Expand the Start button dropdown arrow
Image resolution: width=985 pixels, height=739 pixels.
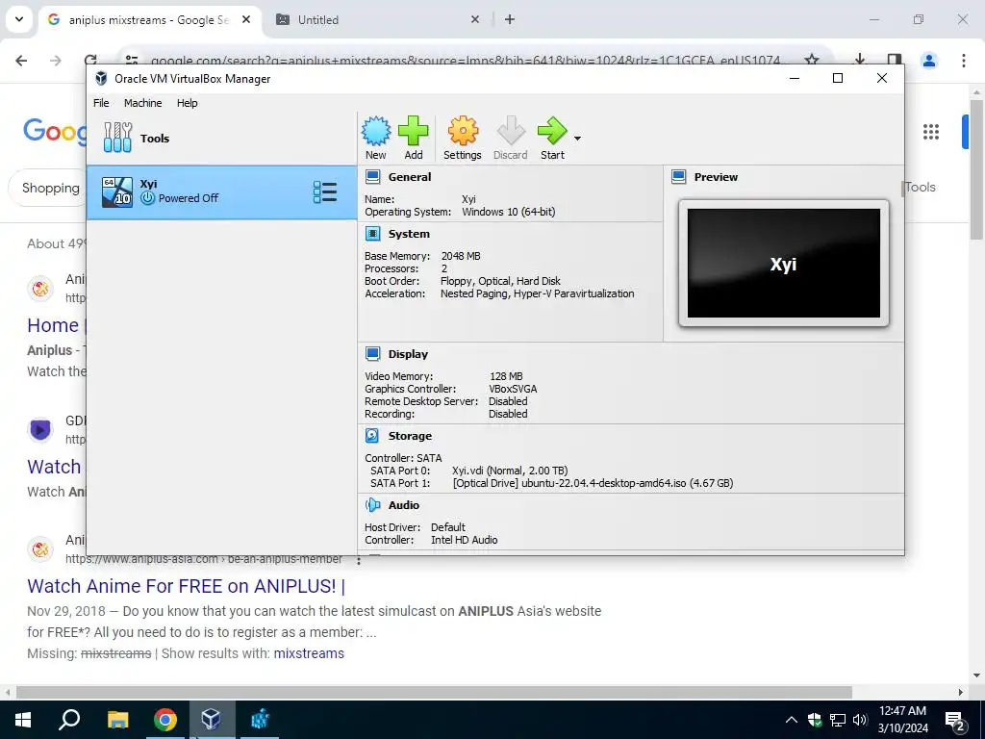(x=577, y=139)
